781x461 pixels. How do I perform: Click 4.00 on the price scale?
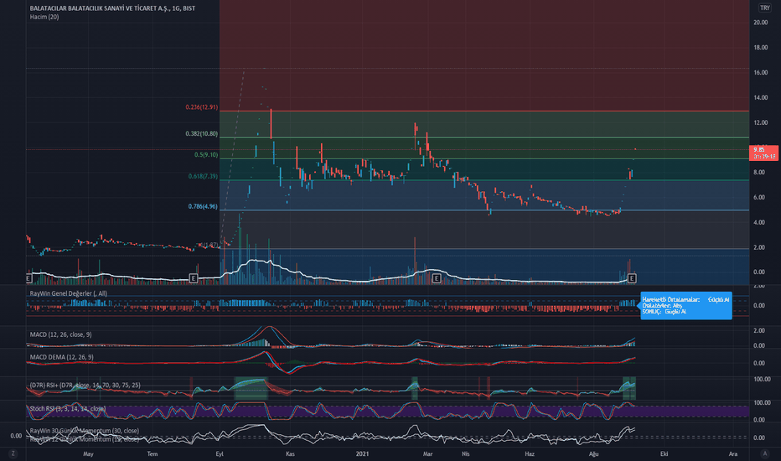point(759,222)
